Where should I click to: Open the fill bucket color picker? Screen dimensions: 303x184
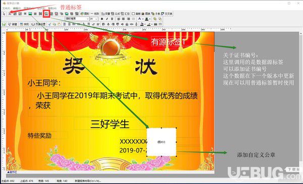click(x=142, y=24)
